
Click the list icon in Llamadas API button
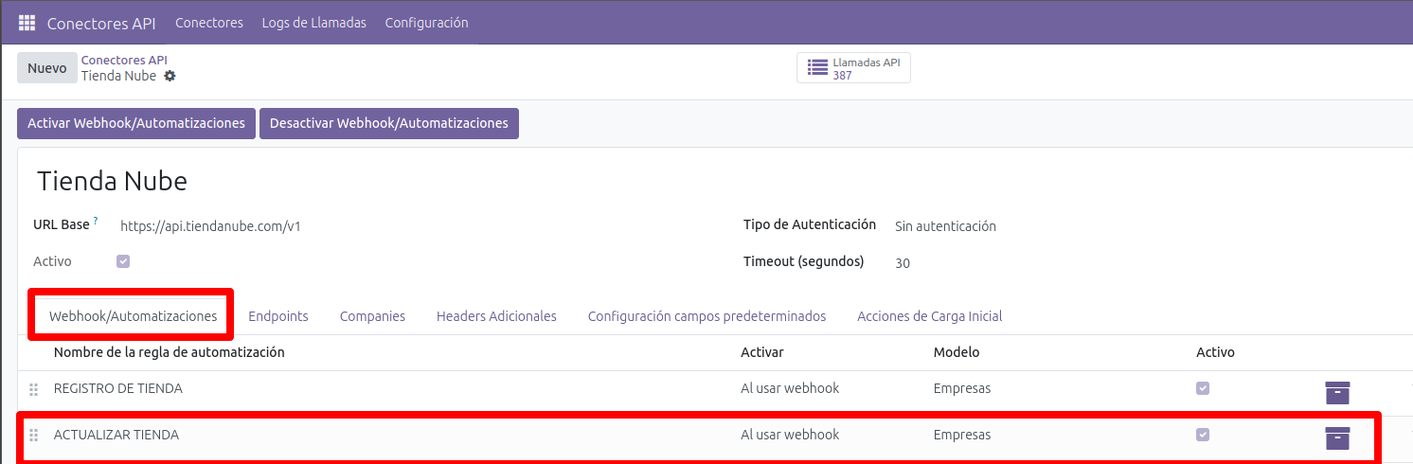click(x=817, y=68)
